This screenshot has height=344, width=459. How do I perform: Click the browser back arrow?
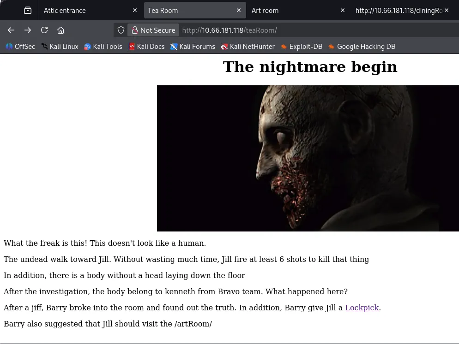[x=11, y=30]
